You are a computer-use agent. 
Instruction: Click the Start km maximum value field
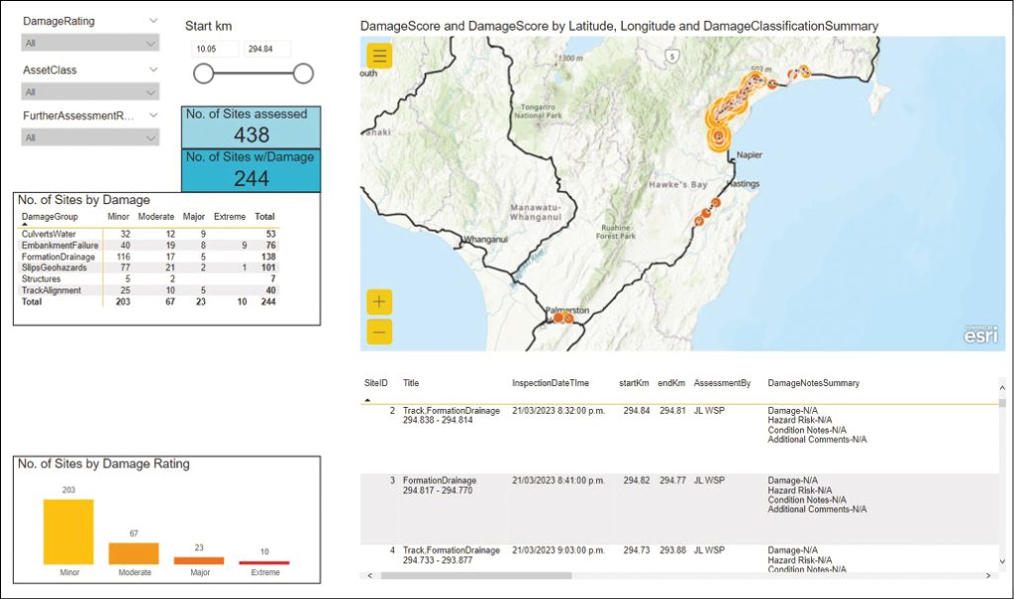tap(267, 48)
